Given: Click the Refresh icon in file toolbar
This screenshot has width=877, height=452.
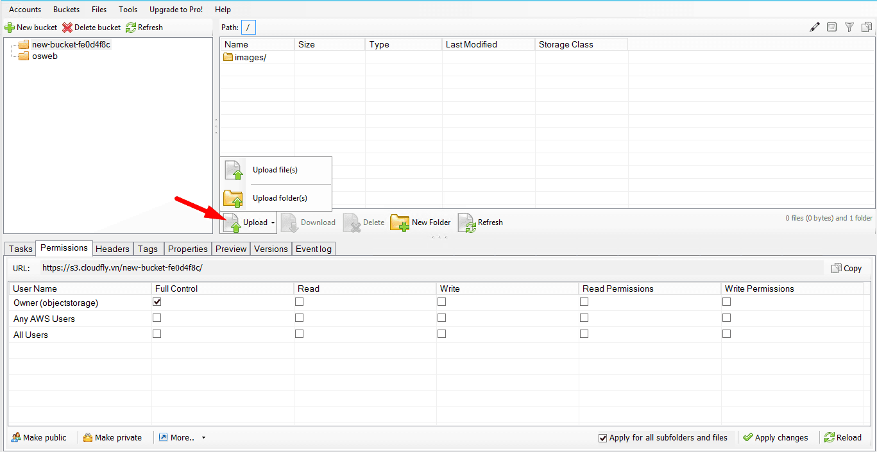Looking at the screenshot, I should 466,222.
